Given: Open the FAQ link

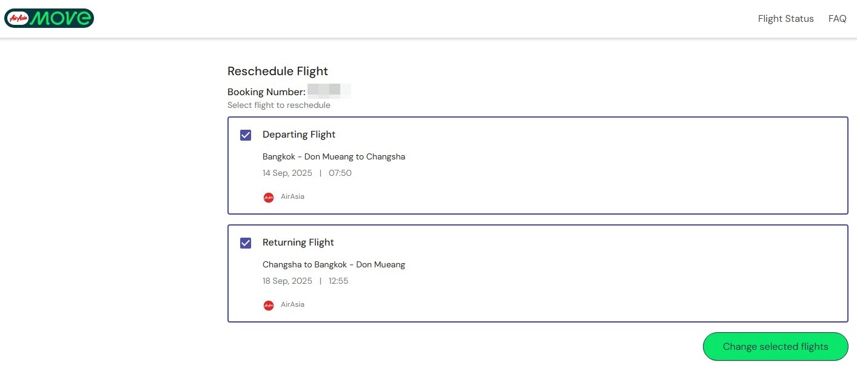Looking at the screenshot, I should coord(837,19).
